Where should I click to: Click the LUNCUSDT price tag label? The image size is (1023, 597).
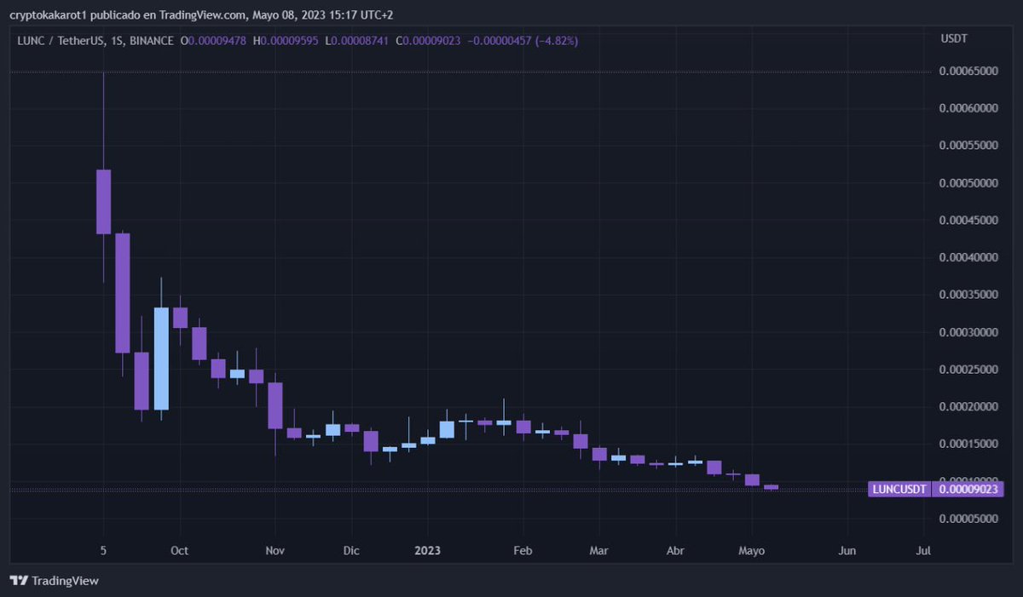click(900, 490)
